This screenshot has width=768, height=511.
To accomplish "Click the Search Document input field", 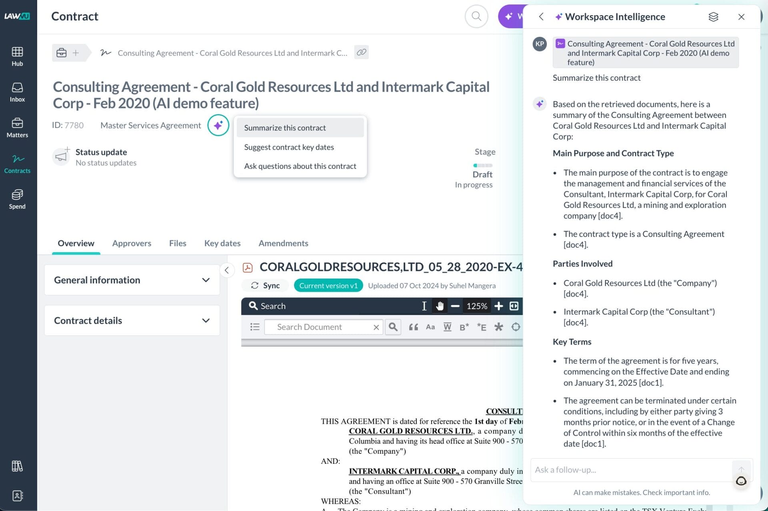I will click(323, 327).
